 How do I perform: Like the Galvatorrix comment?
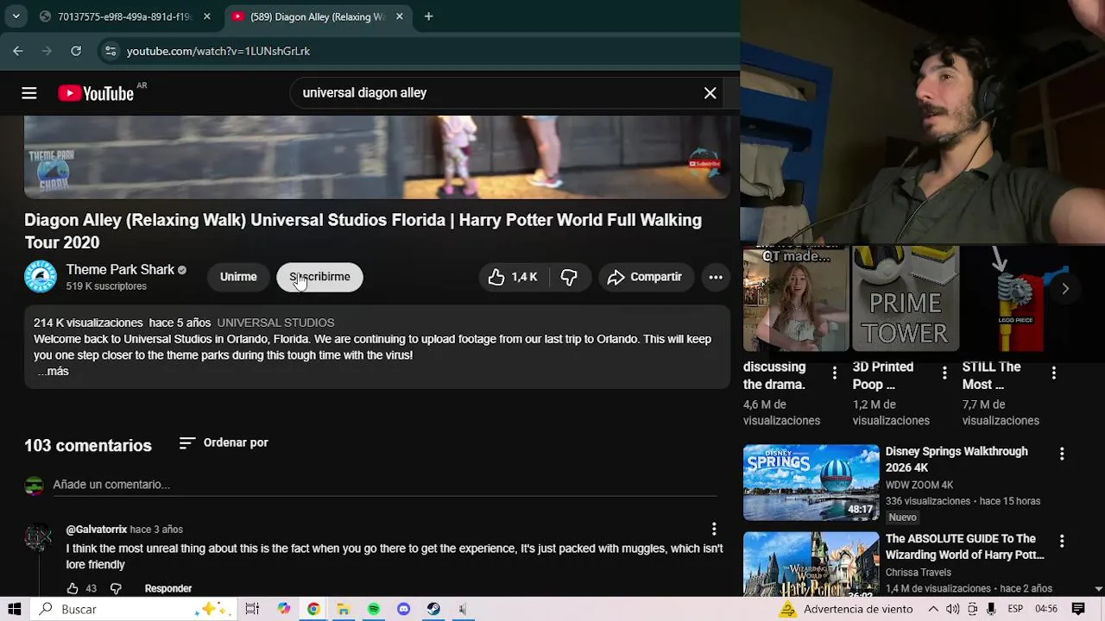(73, 588)
